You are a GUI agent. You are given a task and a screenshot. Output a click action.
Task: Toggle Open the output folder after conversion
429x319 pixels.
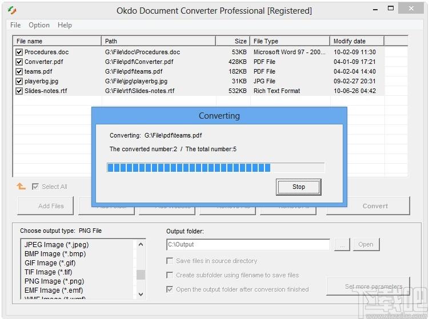pyautogui.click(x=170, y=289)
